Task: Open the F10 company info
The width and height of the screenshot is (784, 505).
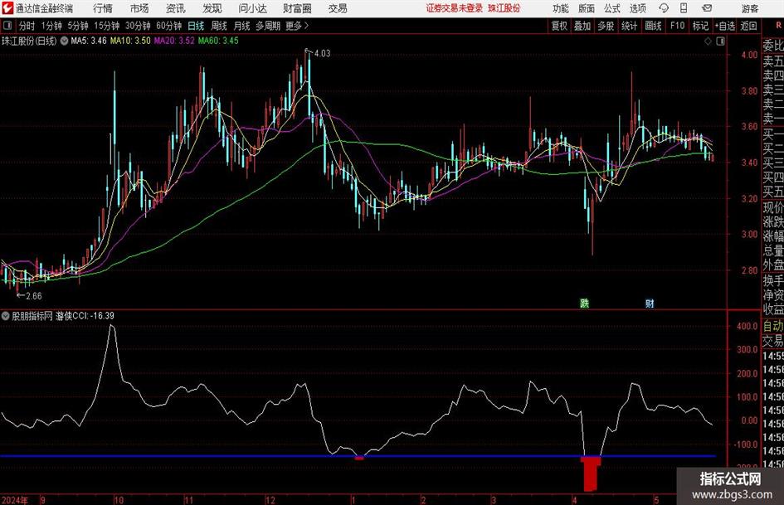Action: (678, 26)
